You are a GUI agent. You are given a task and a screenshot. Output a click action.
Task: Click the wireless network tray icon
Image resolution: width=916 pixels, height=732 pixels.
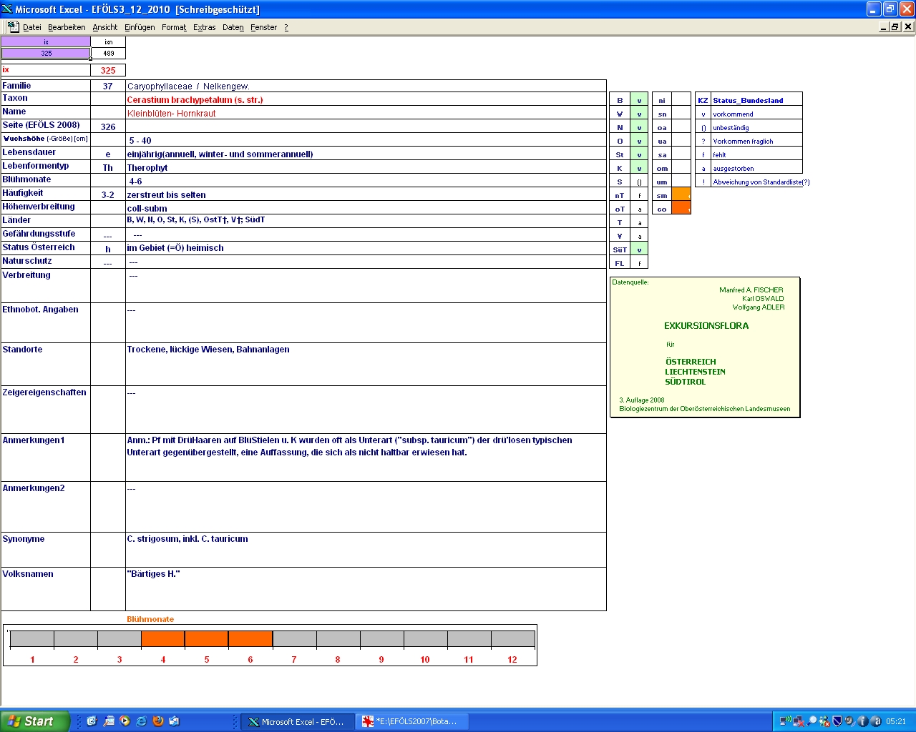pos(785,721)
